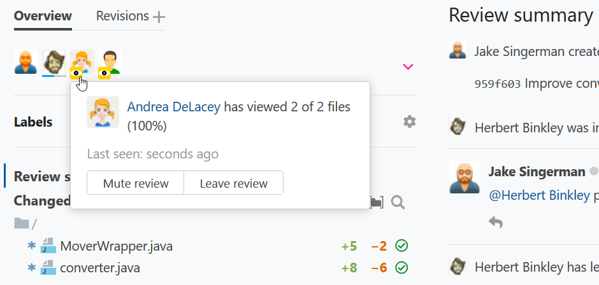Expand the reviewers section with pink chevron
The height and width of the screenshot is (285, 599).
click(x=408, y=66)
